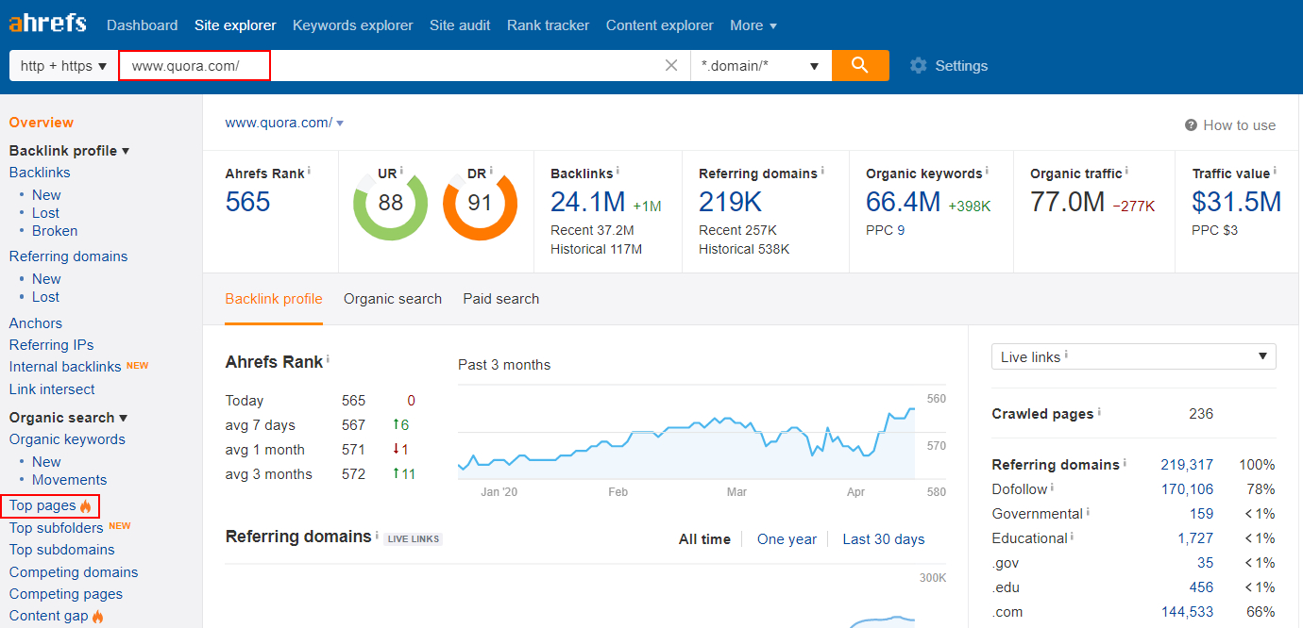
Task: Clear the URL field with X icon
Action: click(x=671, y=65)
